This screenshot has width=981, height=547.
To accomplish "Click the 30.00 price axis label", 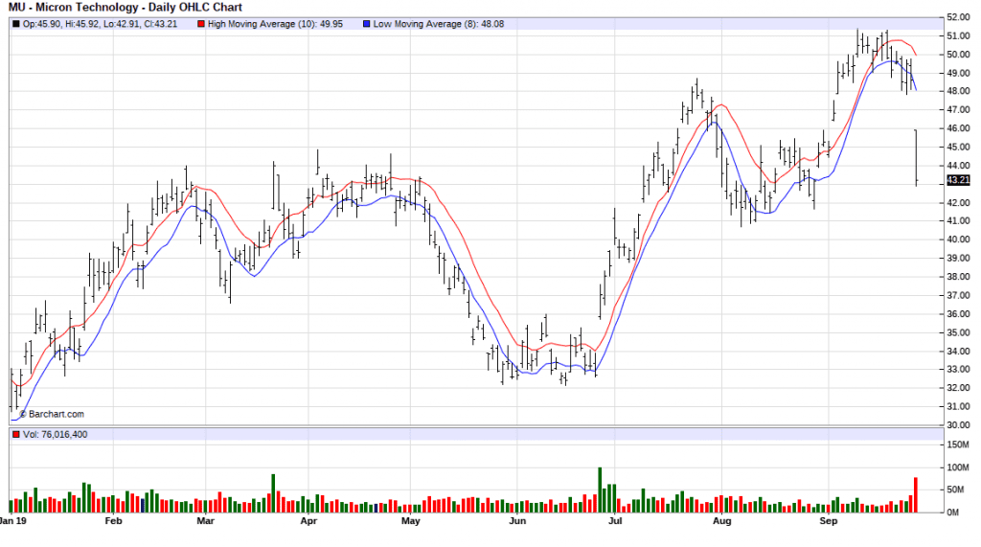I will pyautogui.click(x=959, y=424).
